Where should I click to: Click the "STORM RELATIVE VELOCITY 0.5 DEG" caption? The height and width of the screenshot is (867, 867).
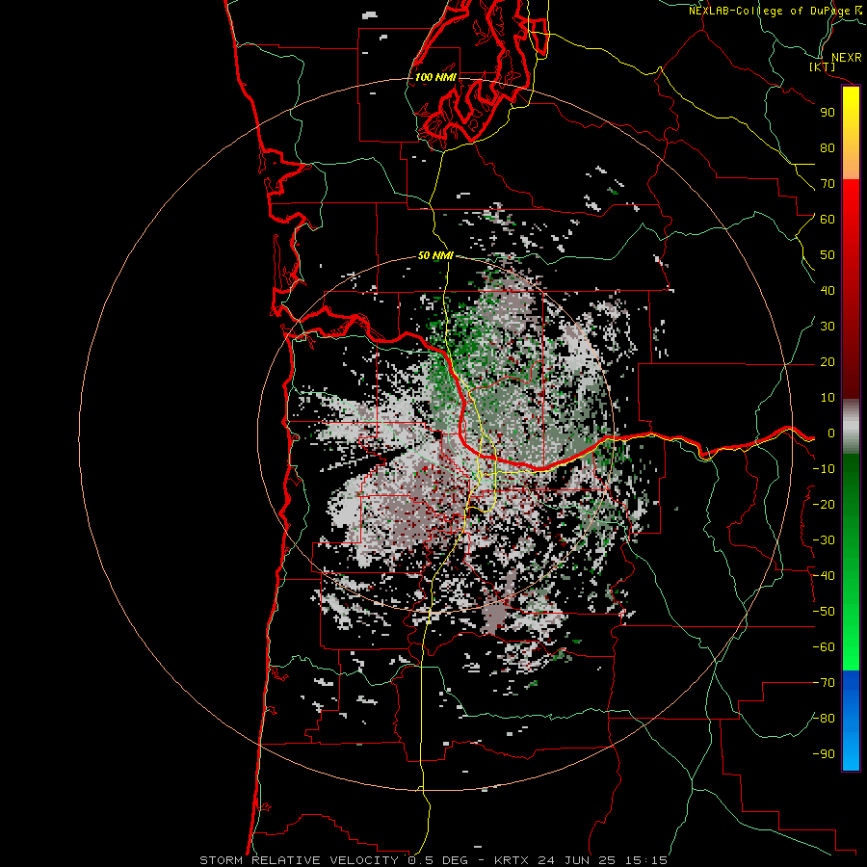[333, 860]
